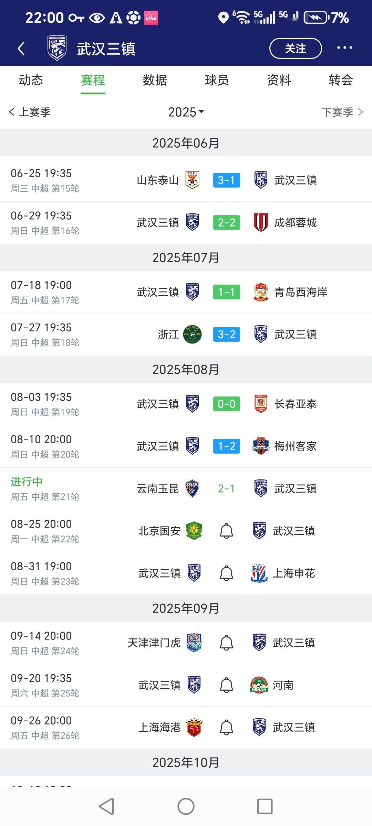Go to next season 下赛季
The height and width of the screenshot is (826, 372).
coord(342,112)
